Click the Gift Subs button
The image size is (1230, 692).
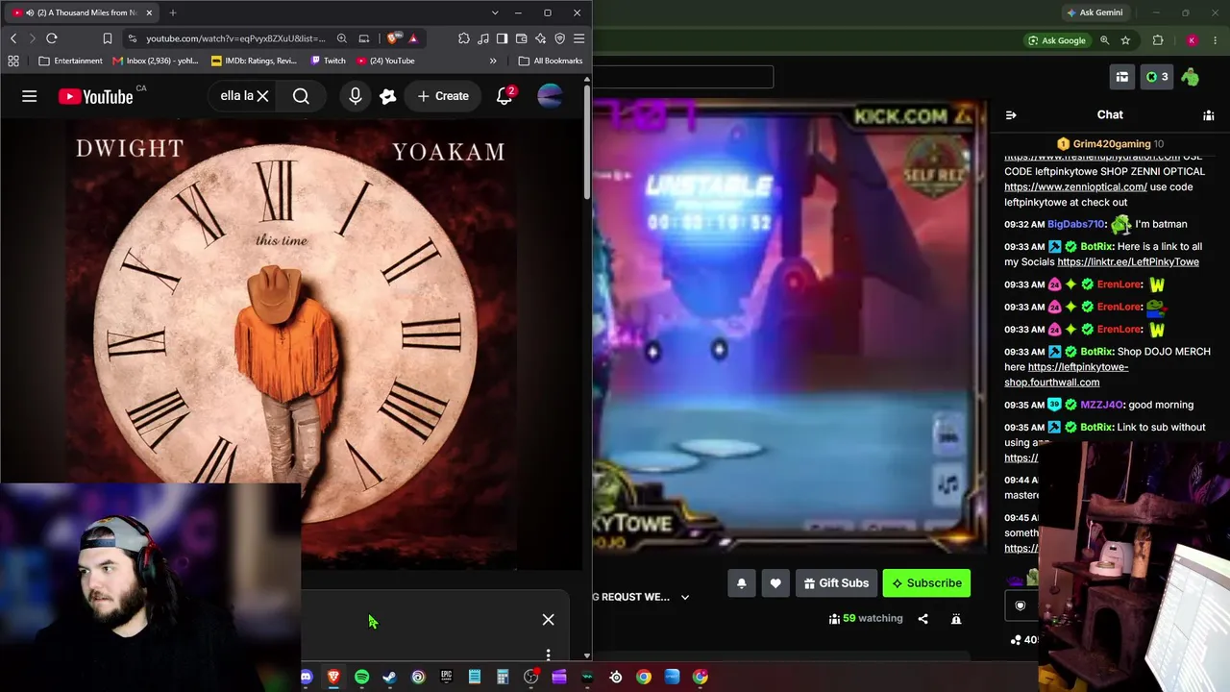[x=836, y=583]
